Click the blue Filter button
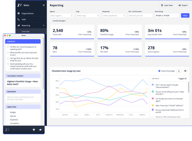The width and height of the screenshot is (192, 141). (185, 15)
